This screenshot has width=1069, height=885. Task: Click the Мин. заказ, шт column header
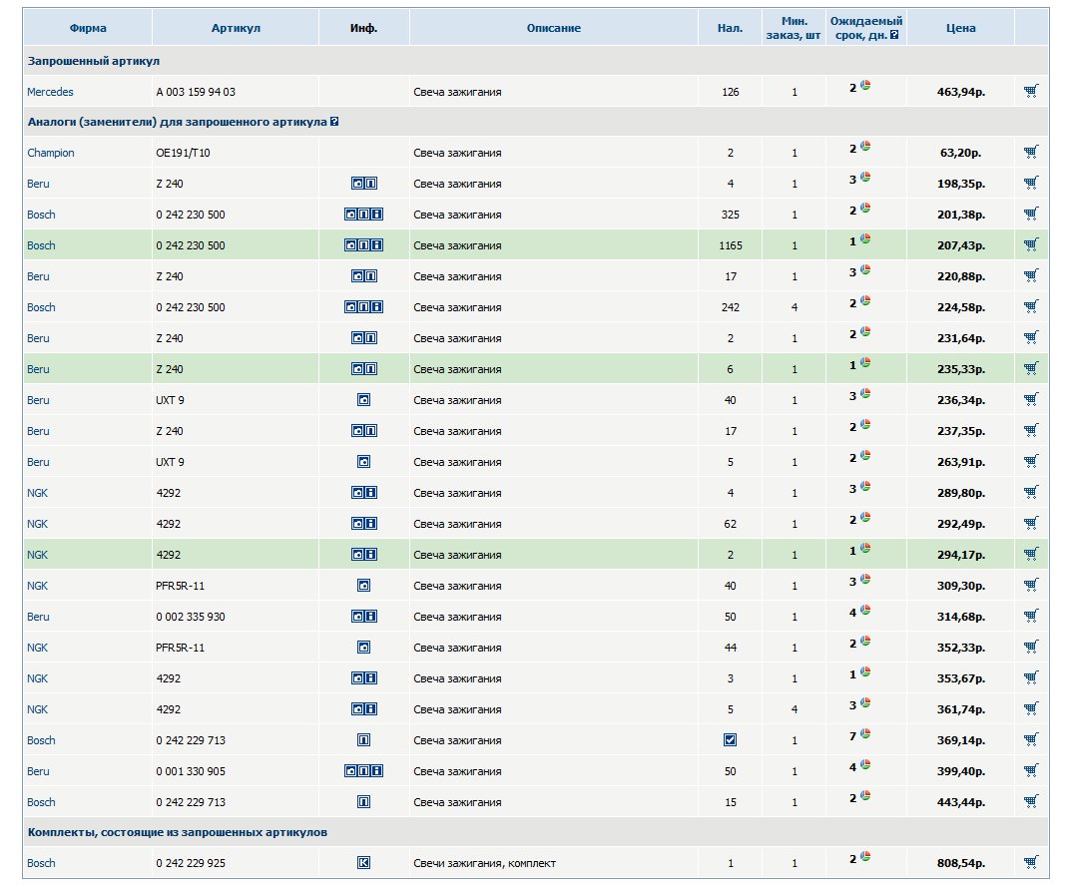click(x=794, y=28)
